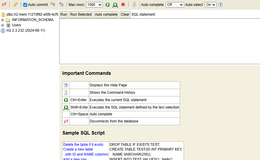The image size is (260, 160).
Task: Click the Clear button
Action: tap(125, 14)
